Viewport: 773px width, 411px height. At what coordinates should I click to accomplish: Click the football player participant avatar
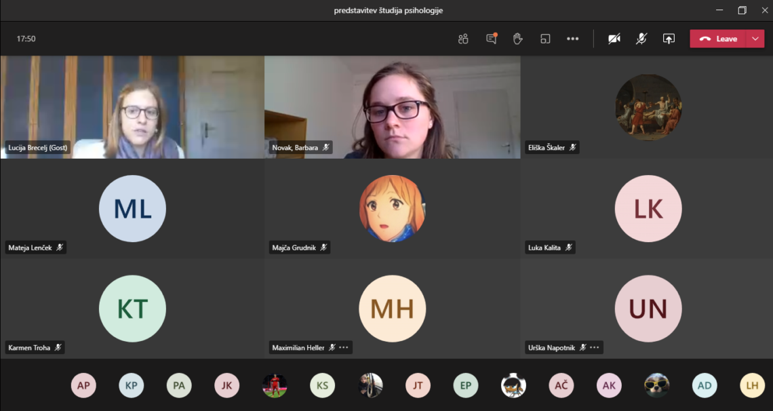pos(275,385)
